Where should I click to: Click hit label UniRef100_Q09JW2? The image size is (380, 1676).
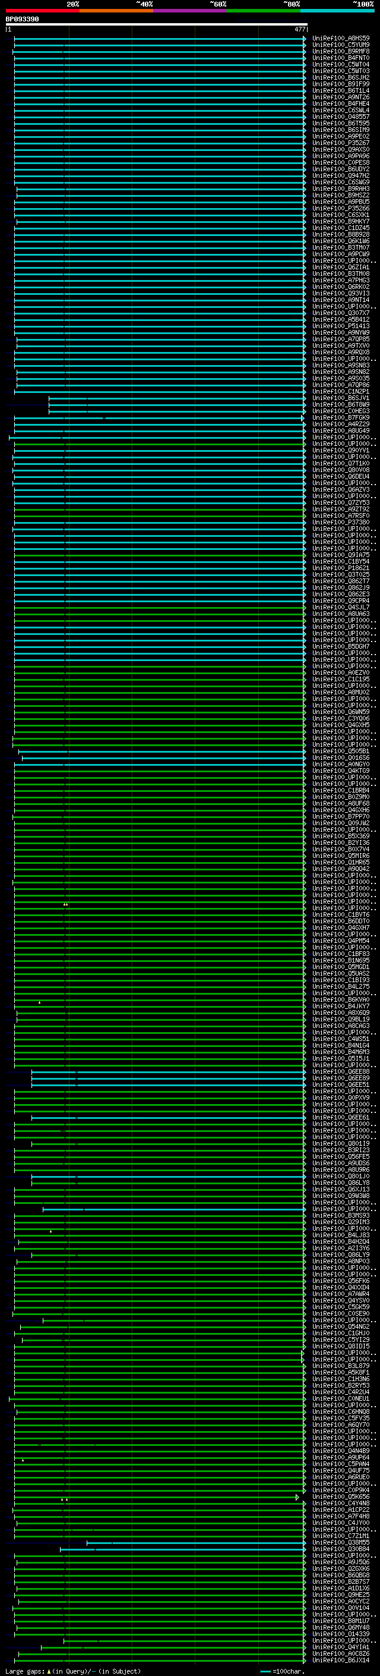341,823
